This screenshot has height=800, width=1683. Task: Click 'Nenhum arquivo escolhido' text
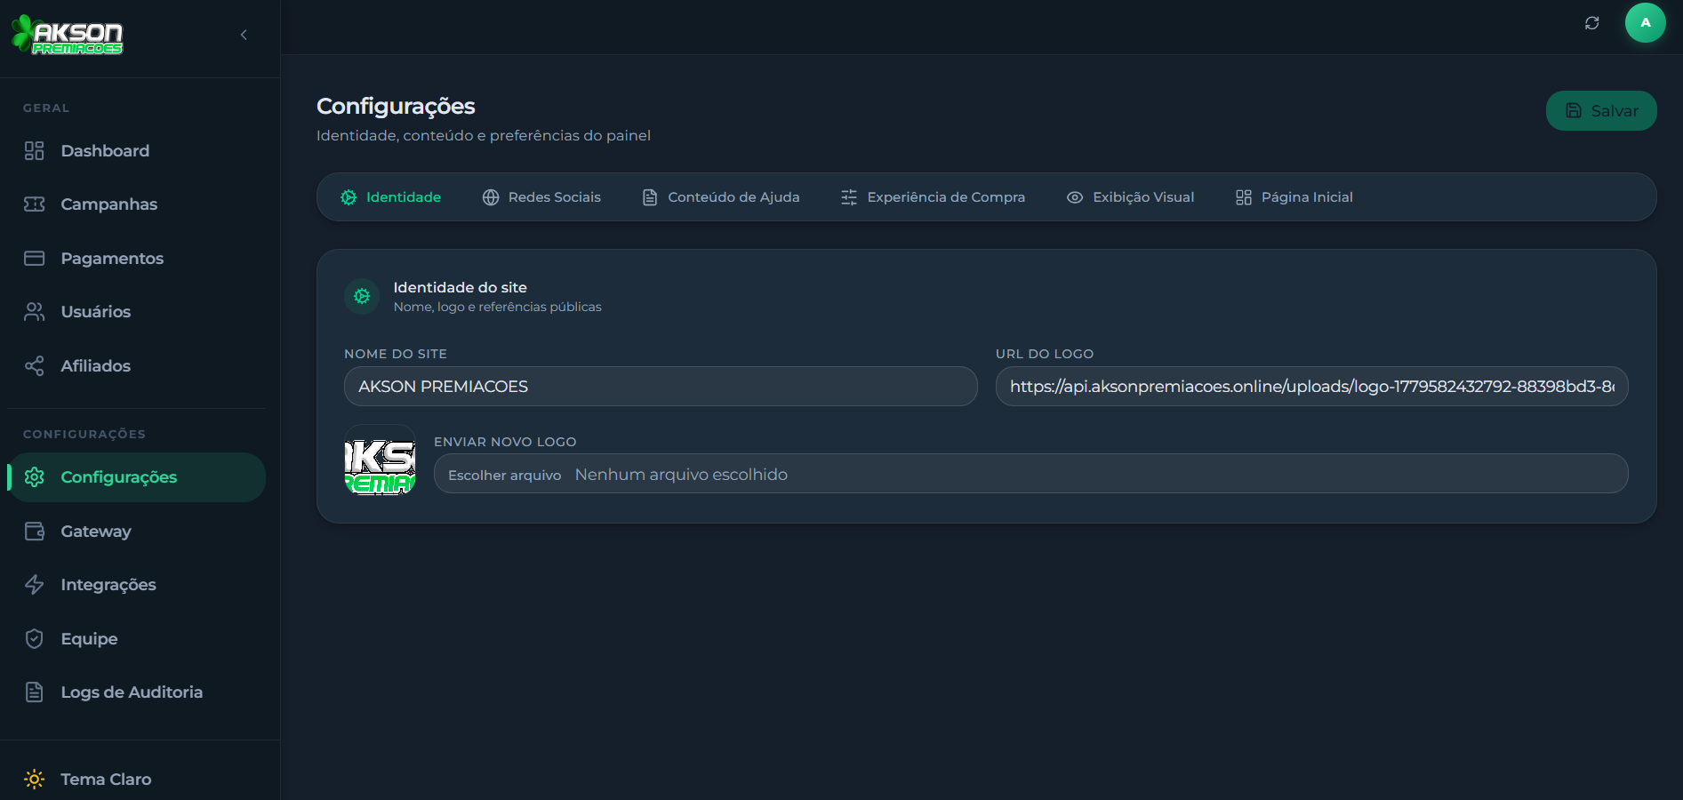681,475
